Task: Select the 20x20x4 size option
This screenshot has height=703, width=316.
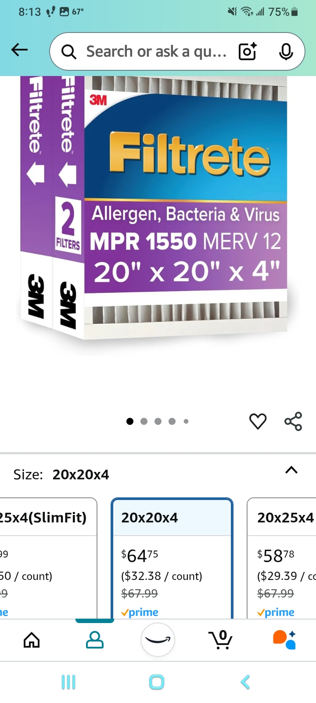Action: pos(172,558)
